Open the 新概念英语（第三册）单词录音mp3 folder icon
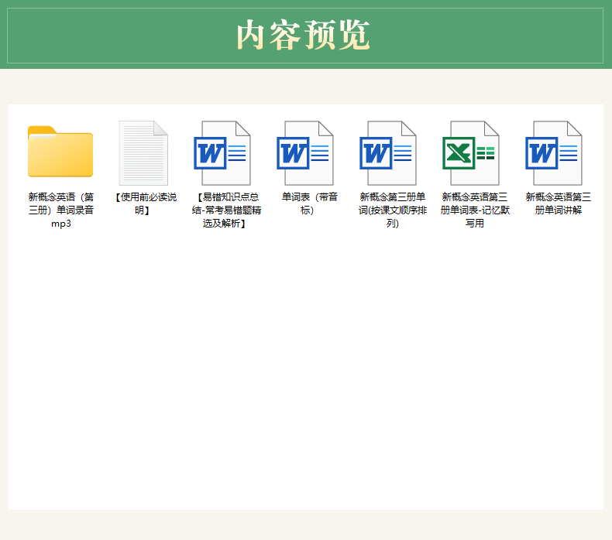 coord(60,152)
